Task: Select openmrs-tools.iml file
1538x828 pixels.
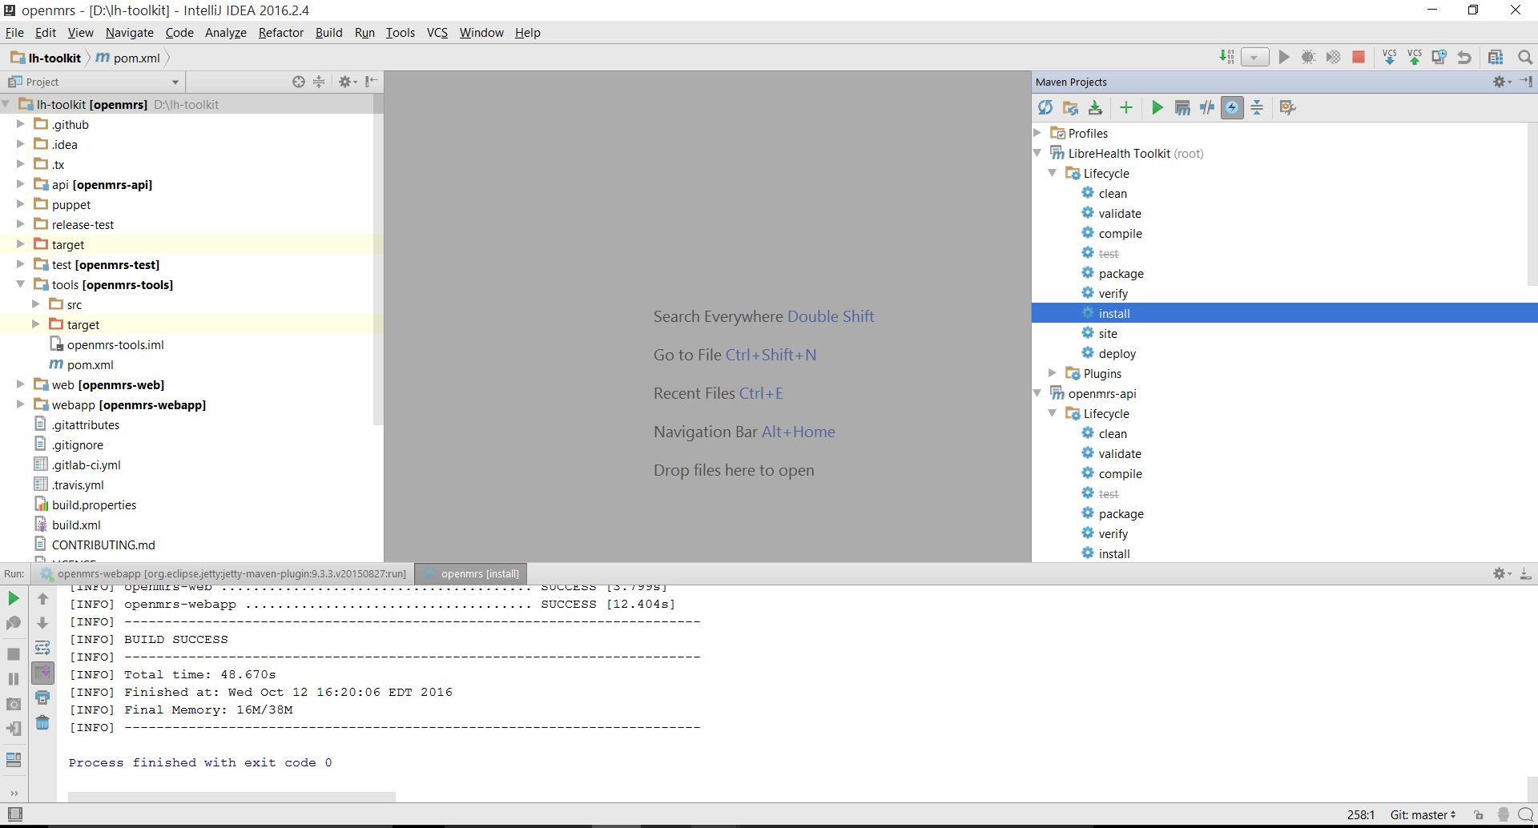Action: point(107,344)
